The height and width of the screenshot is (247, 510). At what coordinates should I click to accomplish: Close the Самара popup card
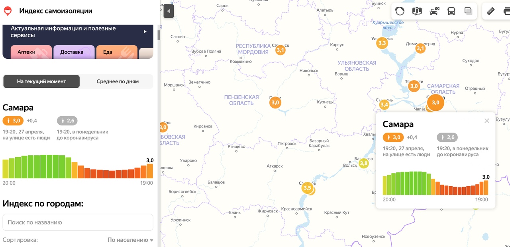(x=486, y=121)
